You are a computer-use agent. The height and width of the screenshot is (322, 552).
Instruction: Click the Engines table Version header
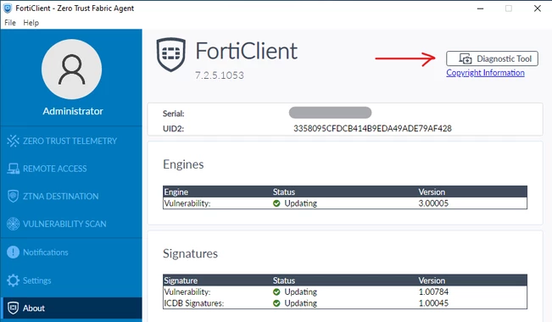(432, 192)
